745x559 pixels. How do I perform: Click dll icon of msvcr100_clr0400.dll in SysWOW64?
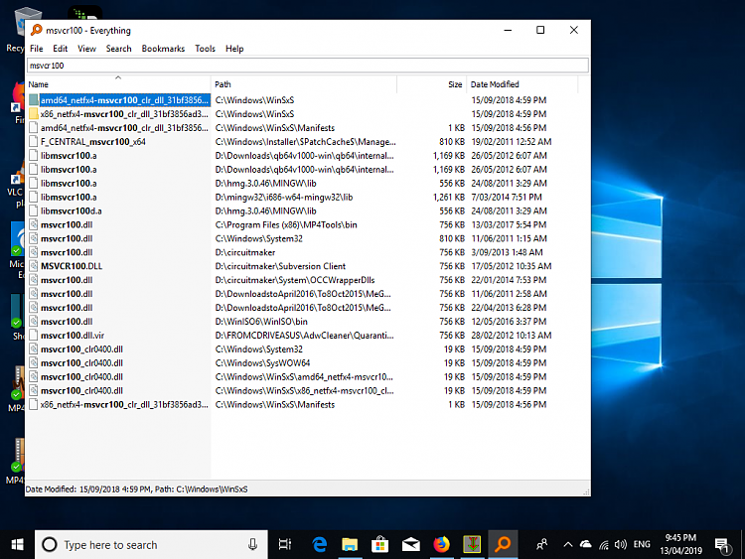33,362
